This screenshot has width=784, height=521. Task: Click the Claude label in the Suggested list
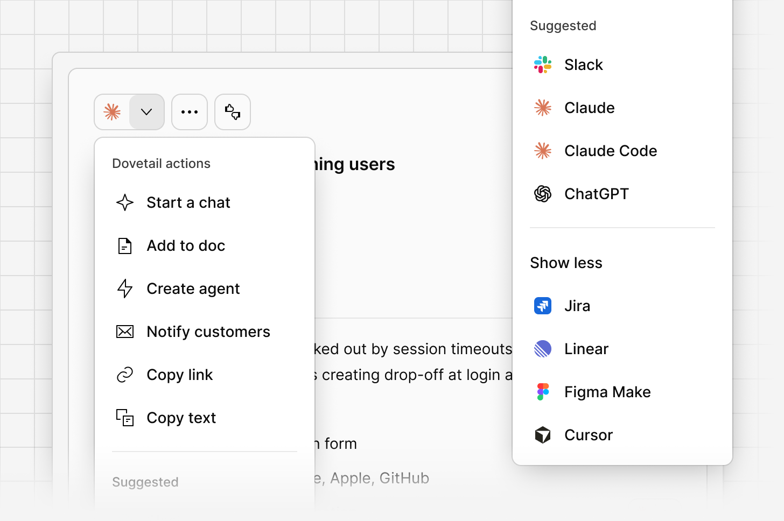[x=590, y=108]
